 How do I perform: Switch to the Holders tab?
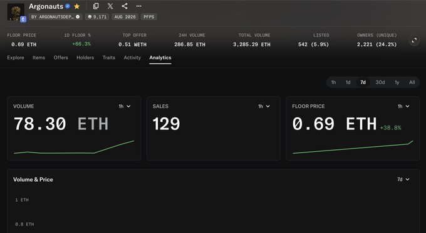(x=85, y=57)
